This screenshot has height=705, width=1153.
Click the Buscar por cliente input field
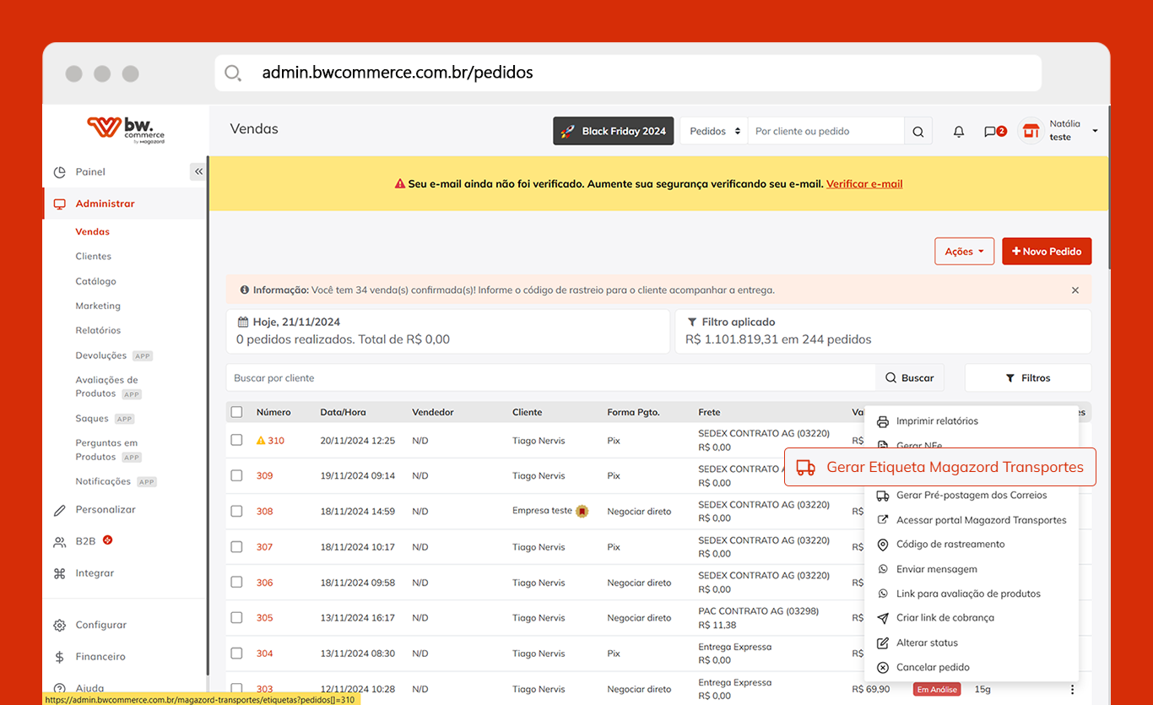coord(550,378)
